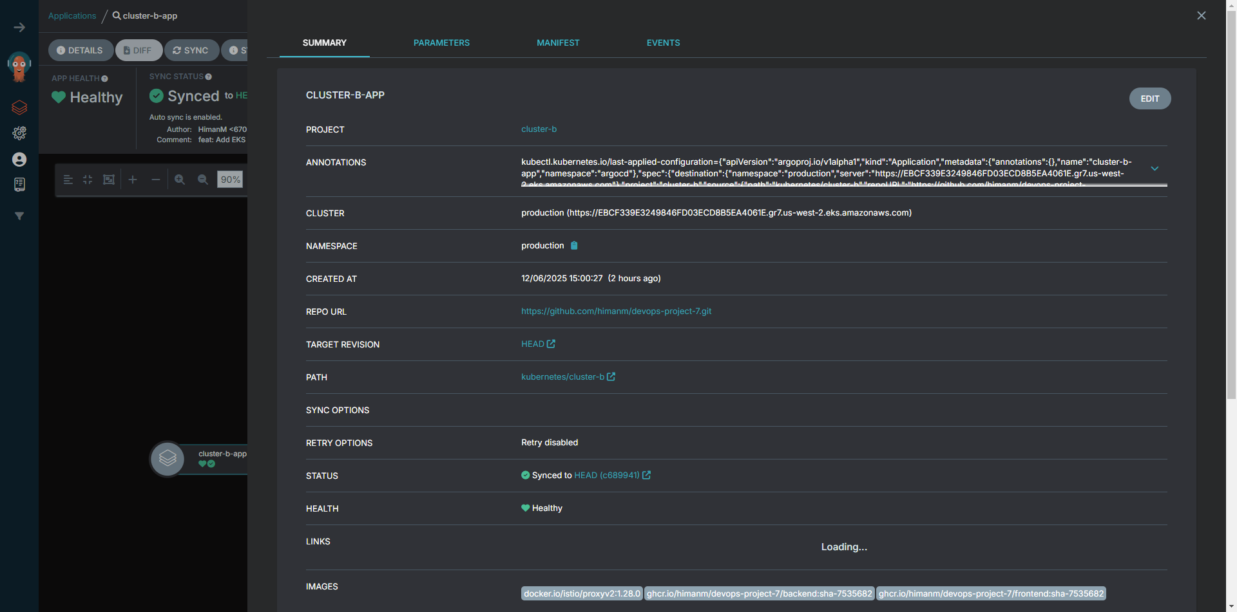Image resolution: width=1237 pixels, height=612 pixels.
Task: Switch to the MANIFEST tab
Action: 558,42
